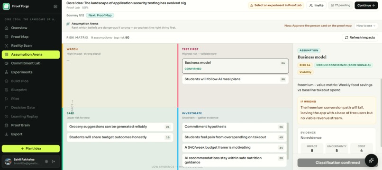The width and height of the screenshot is (382, 170).
Task: Click the IMPACT 8 metric
Action: 312,148
